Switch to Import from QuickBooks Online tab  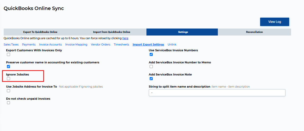tap(112, 32)
